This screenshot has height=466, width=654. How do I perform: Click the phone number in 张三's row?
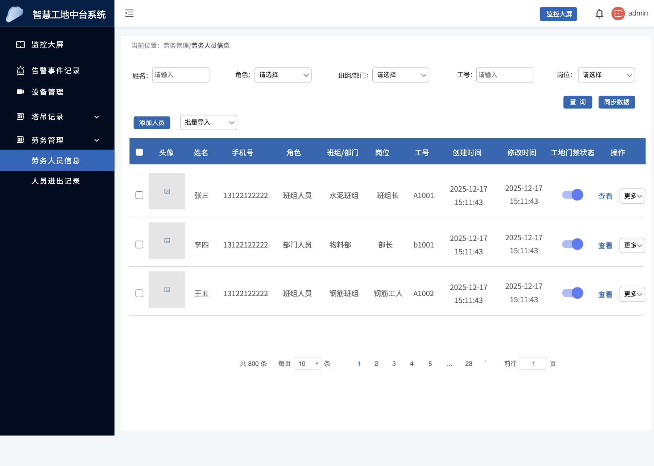(x=246, y=196)
